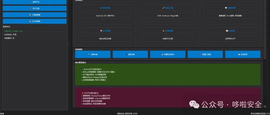Click the 支持设备 card title
This screenshot has height=115, width=270.
click(106, 8)
